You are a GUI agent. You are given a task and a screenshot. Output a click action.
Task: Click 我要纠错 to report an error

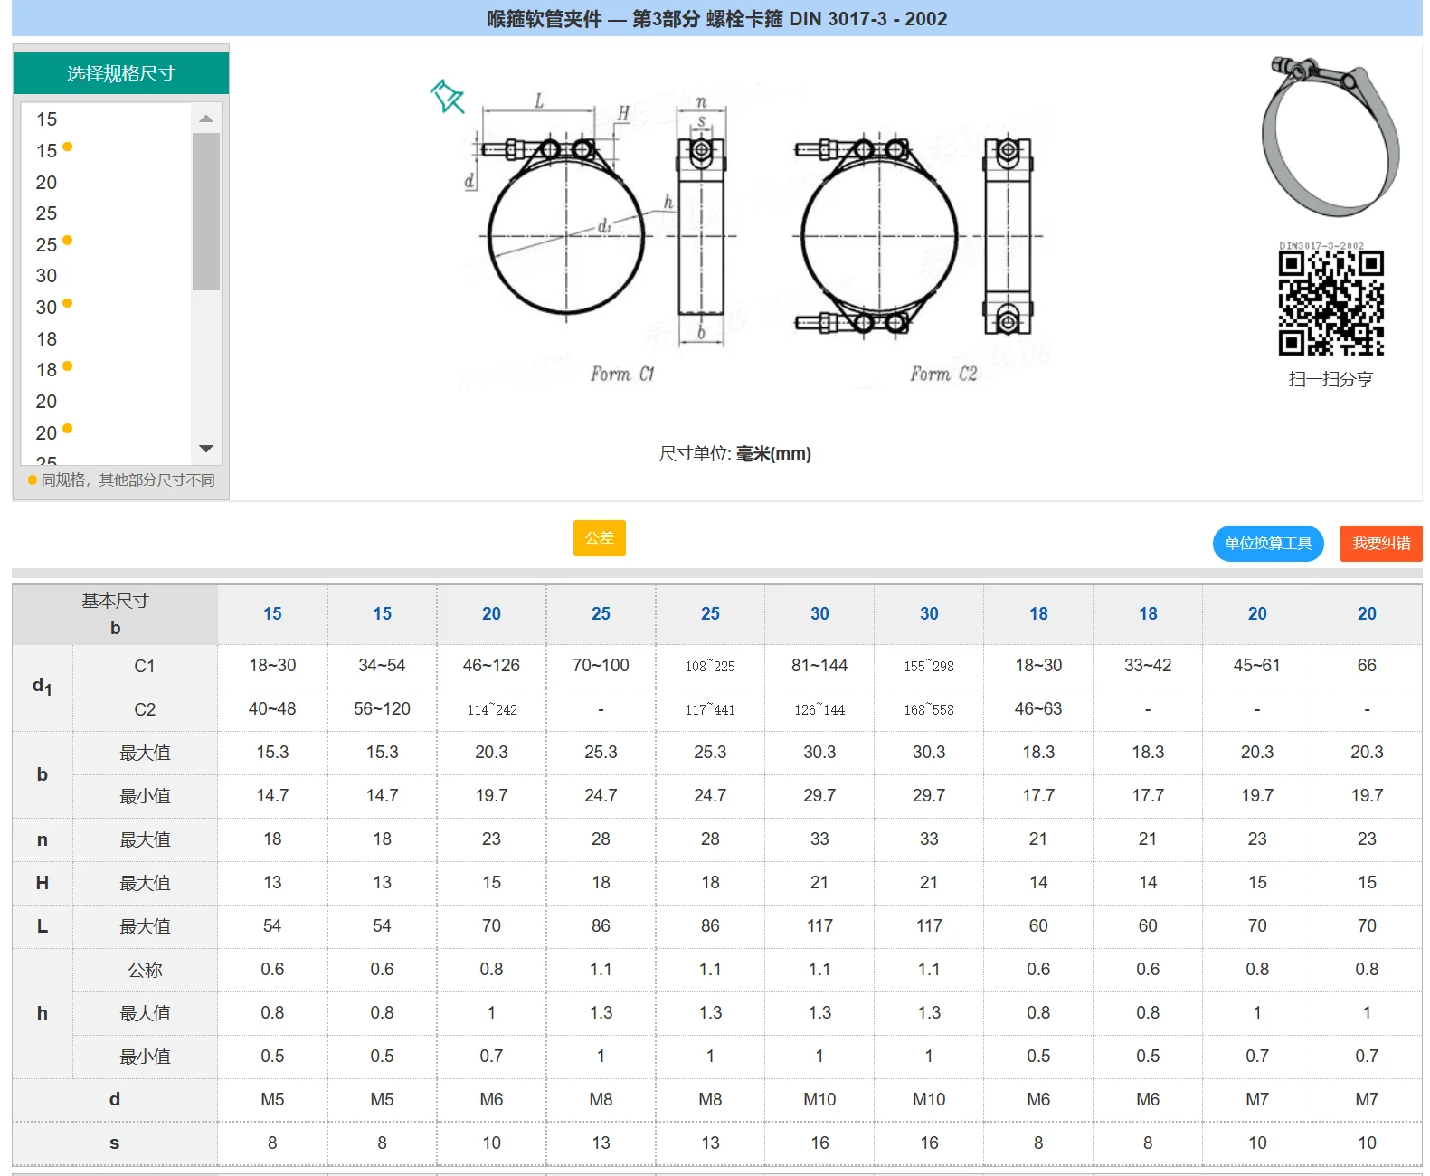coord(1380,544)
